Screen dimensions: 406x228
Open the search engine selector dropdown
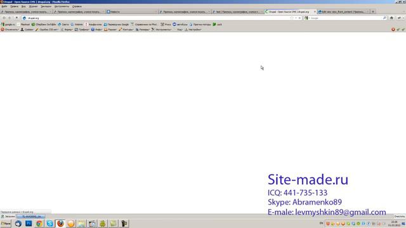pyautogui.click(x=307, y=18)
